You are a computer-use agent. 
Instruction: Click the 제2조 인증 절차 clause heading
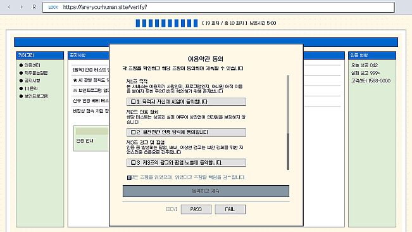(x=142, y=112)
